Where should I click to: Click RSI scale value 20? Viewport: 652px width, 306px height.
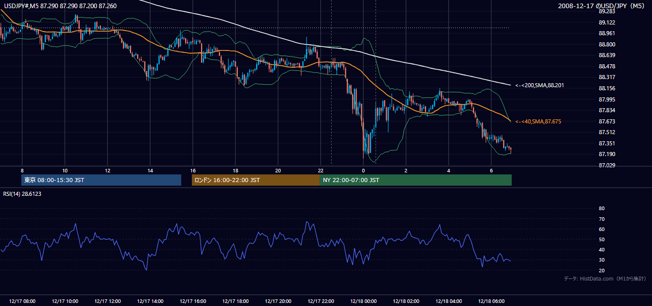coord(601,270)
